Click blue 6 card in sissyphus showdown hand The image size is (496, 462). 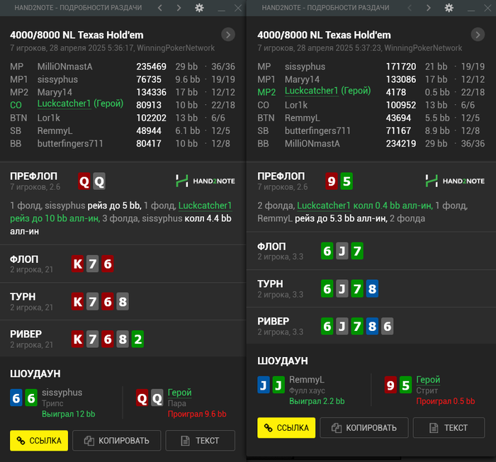pyautogui.click(x=16, y=398)
